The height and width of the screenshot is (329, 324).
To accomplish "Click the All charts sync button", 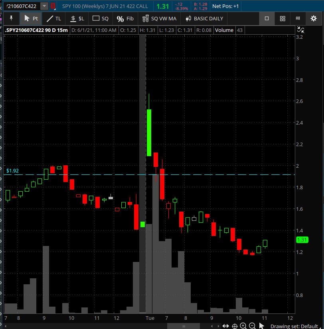I will [298, 18].
